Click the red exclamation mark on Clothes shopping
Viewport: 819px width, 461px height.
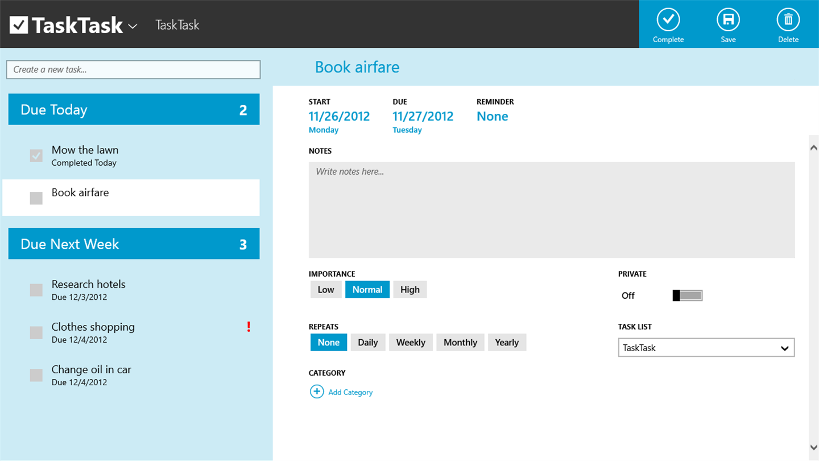(249, 327)
